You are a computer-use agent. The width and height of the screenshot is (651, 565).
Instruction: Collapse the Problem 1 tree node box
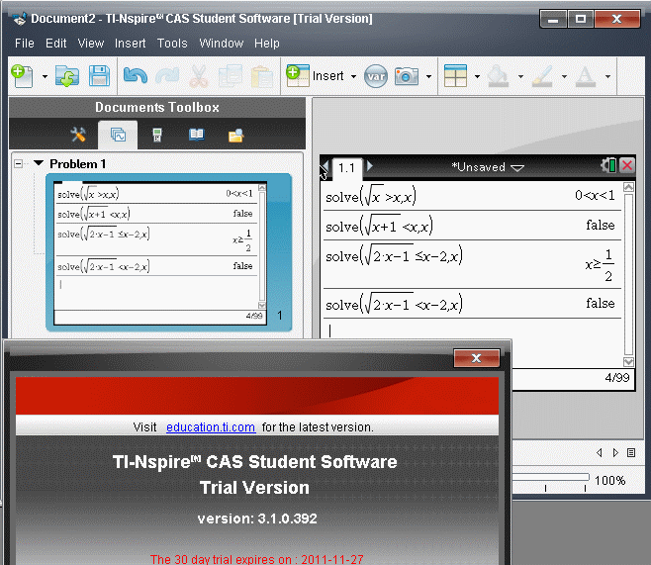(18, 163)
